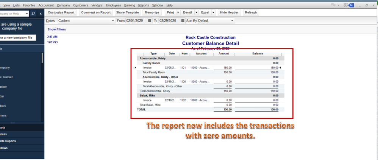Screen dimensions: 378x160
Task: Open the Window menu
Action: [158, 5]
